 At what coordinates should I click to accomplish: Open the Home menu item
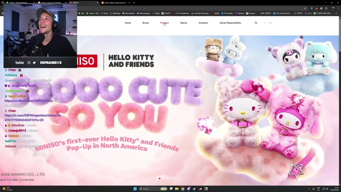tap(128, 23)
